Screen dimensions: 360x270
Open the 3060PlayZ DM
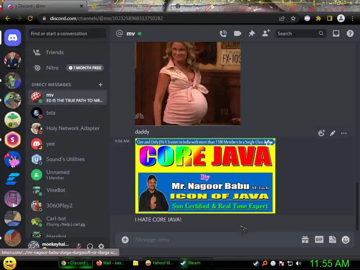pos(67,205)
